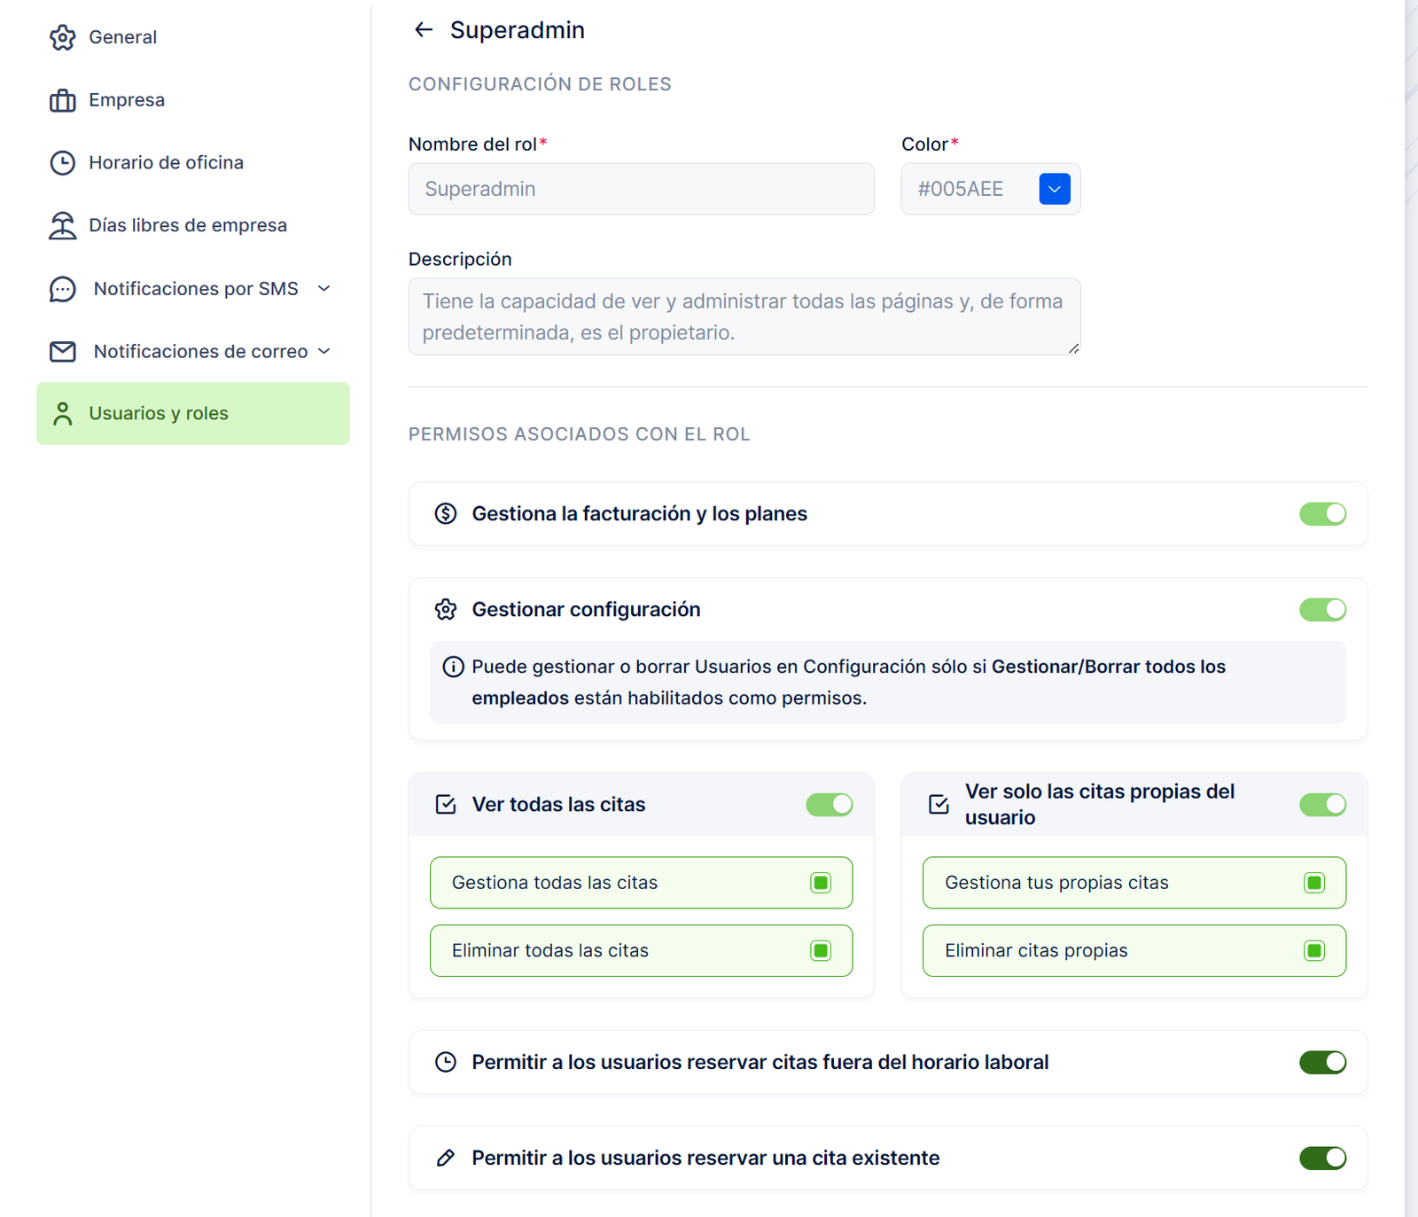The image size is (1418, 1217).
Task: Click the General gear icon in sidebar
Action: 63,37
